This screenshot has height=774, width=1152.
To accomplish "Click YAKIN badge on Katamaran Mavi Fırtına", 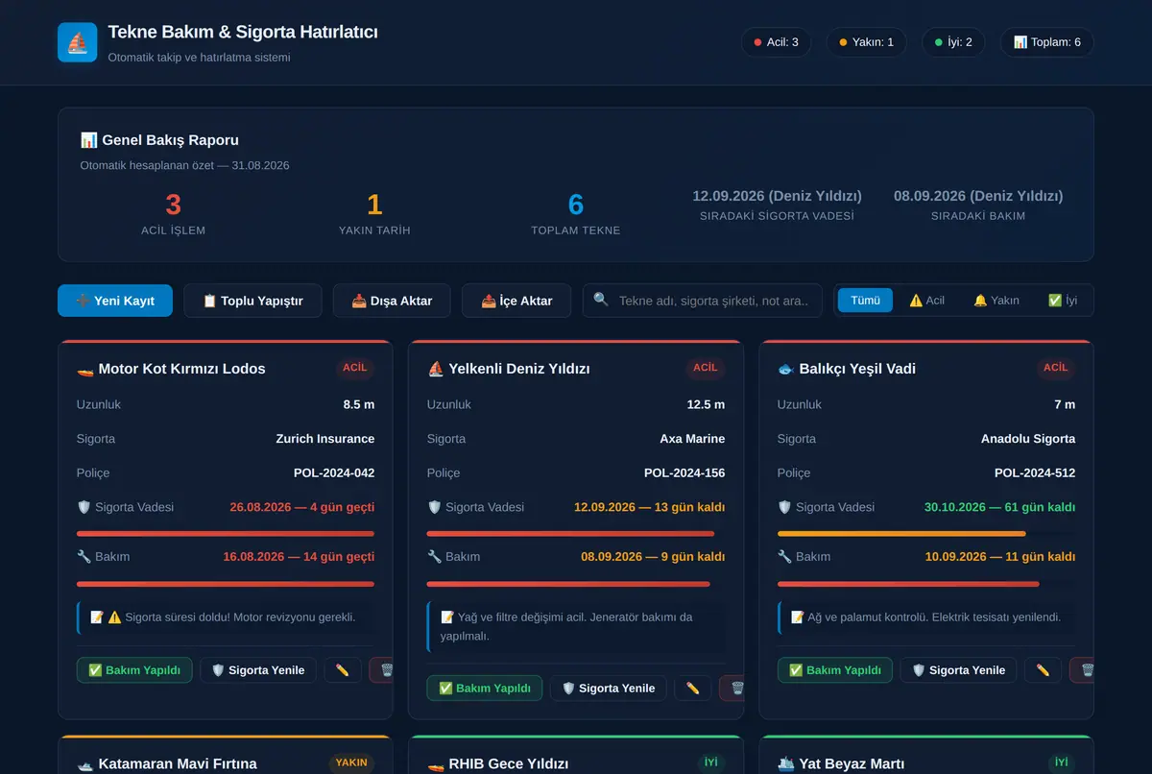I will (351, 762).
